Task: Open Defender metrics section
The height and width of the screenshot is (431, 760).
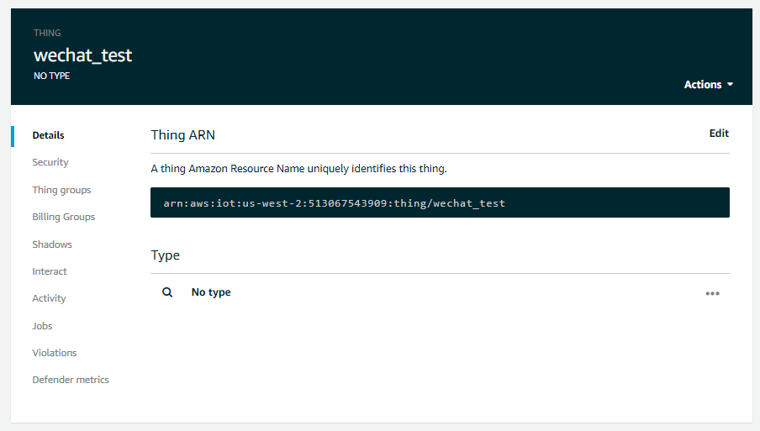Action: point(71,380)
